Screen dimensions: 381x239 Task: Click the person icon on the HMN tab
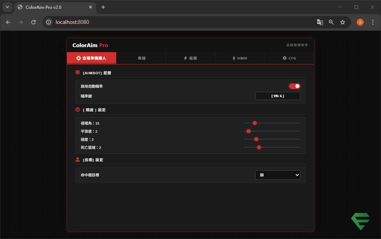[x=234, y=58]
